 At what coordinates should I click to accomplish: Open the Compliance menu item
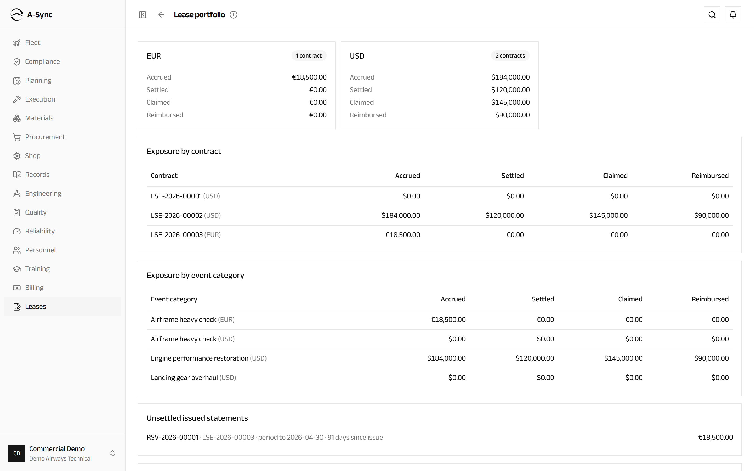[x=63, y=62]
